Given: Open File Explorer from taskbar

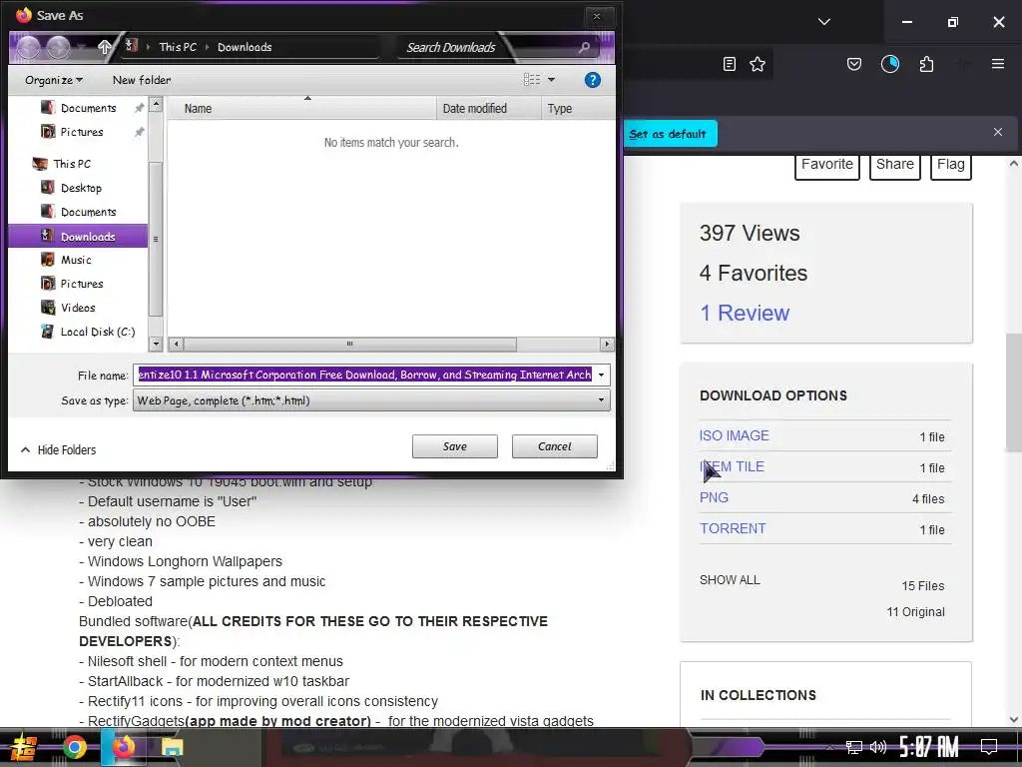Looking at the screenshot, I should (x=172, y=747).
